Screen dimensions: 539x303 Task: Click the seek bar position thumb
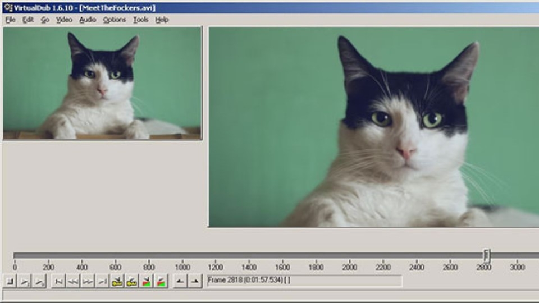pos(486,256)
